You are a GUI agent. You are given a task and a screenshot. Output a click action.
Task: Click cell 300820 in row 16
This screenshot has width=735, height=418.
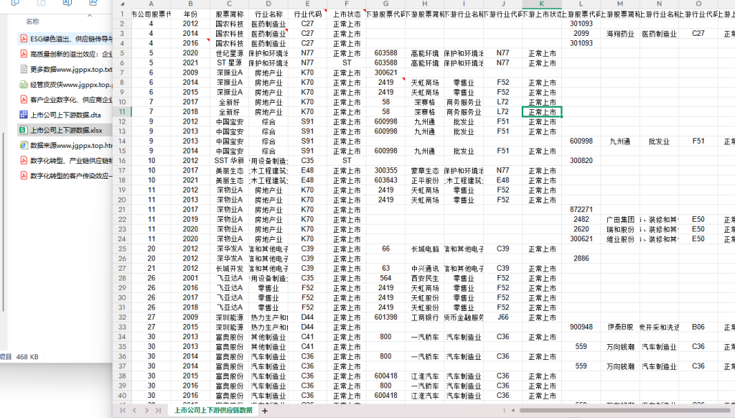coord(581,161)
